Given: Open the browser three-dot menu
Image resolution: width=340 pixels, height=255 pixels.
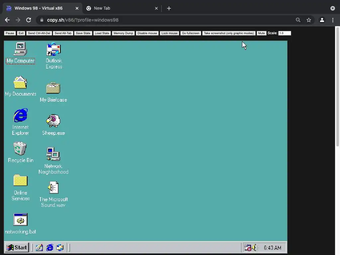Looking at the screenshot, I should coord(333,20).
